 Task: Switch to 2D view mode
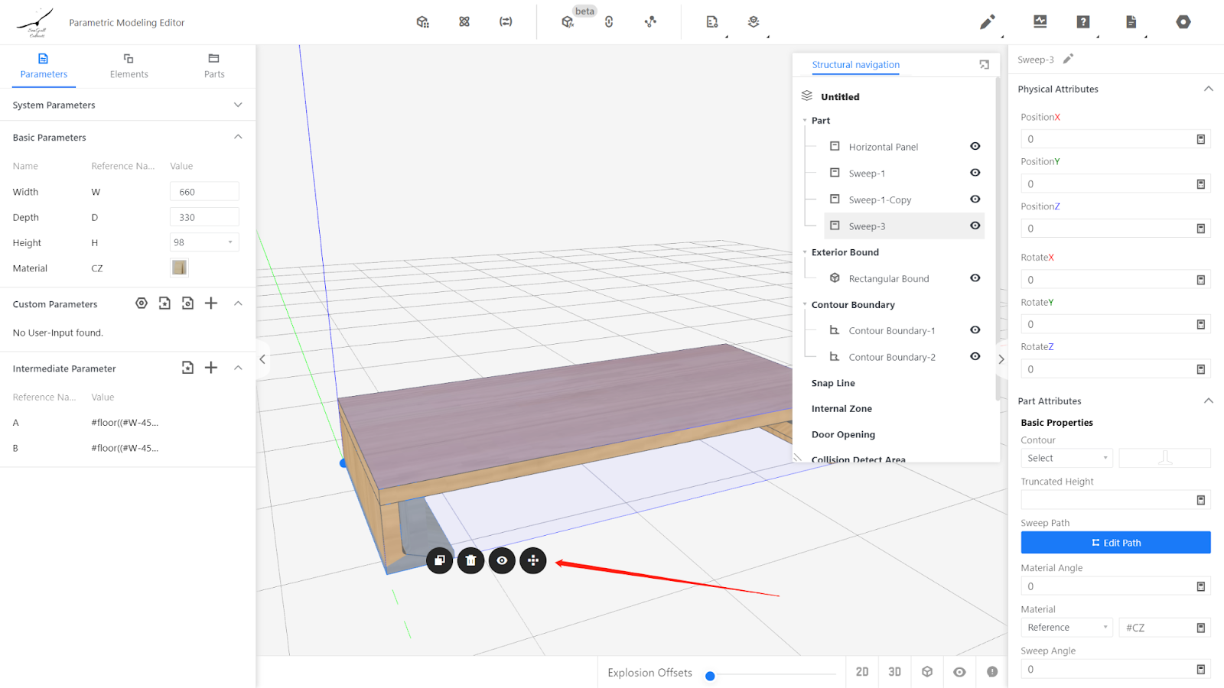point(862,672)
